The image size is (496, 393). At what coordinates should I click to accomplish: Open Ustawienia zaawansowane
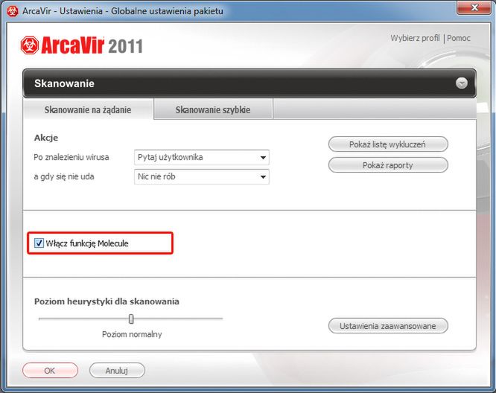coord(388,326)
